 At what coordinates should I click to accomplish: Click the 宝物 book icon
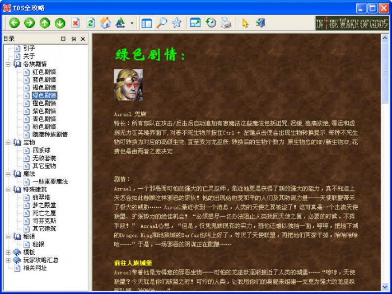click(x=17, y=142)
